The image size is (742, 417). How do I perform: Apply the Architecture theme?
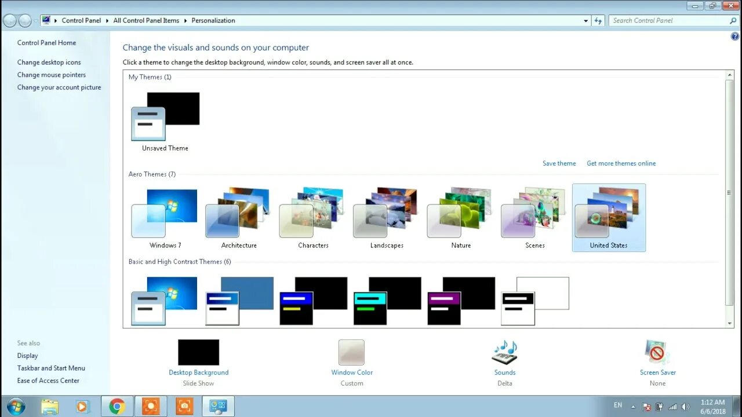[x=239, y=218]
